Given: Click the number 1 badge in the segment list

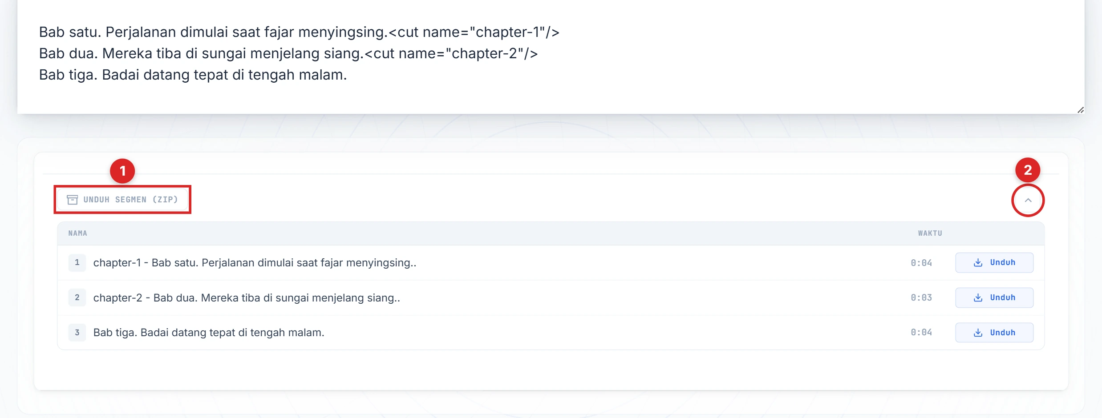Looking at the screenshot, I should [x=77, y=263].
